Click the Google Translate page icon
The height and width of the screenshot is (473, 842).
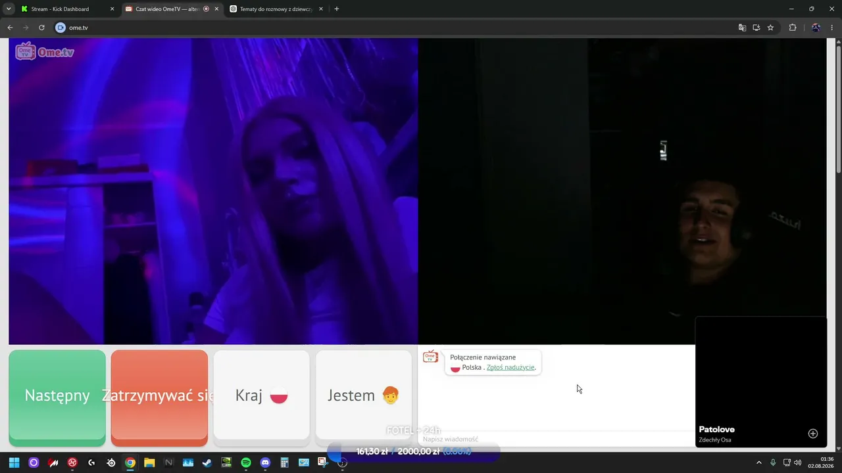[742, 28]
